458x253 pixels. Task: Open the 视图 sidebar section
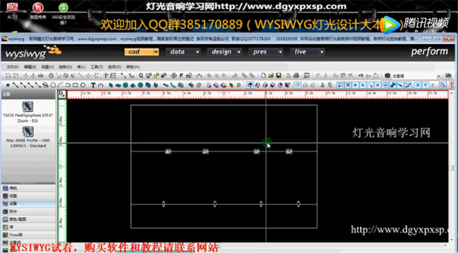pyautogui.click(x=28, y=196)
